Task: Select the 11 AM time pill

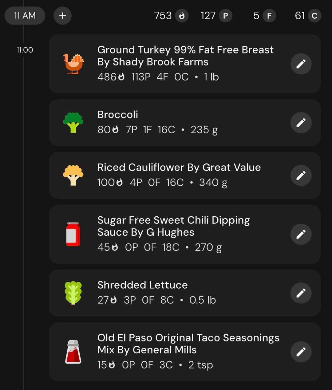Action: tap(25, 16)
